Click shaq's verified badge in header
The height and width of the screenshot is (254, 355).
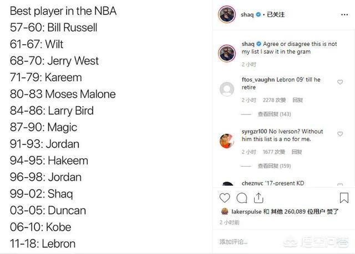coord(258,15)
